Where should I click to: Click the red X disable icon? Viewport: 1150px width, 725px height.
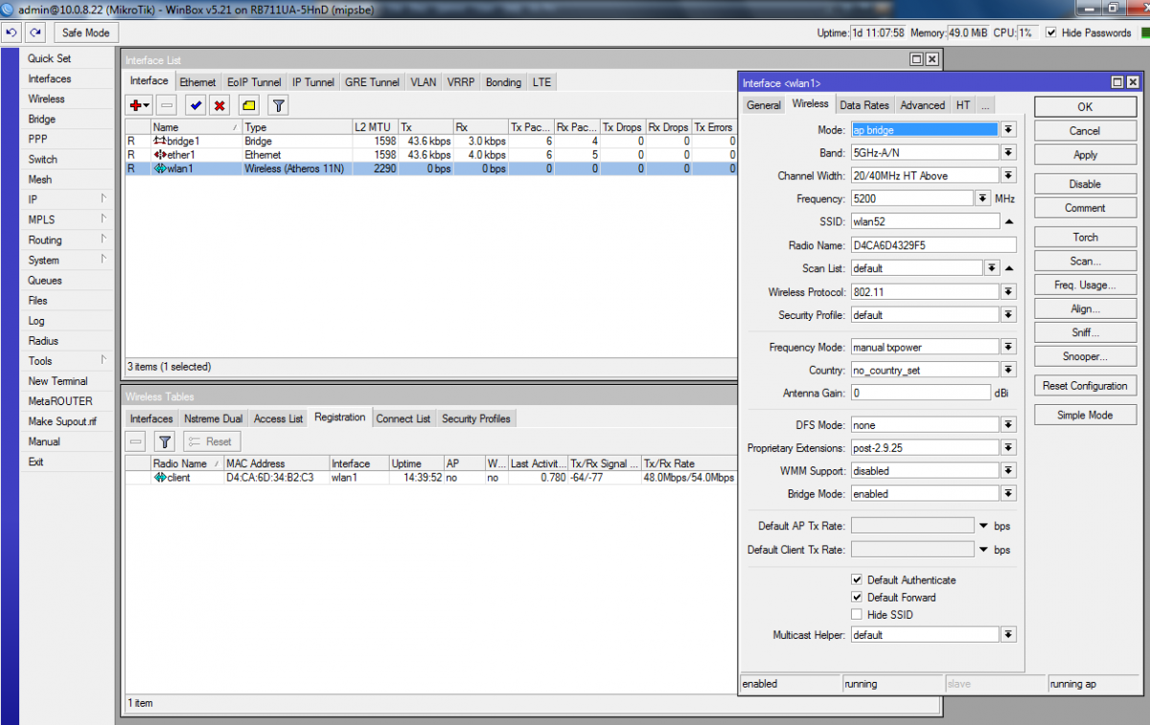[219, 105]
